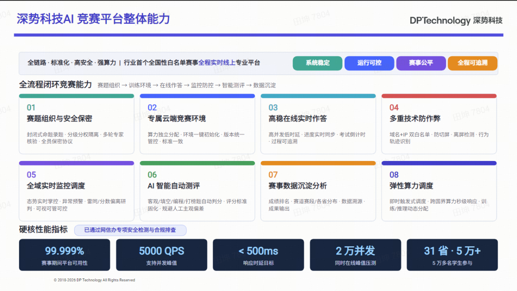
Task: Open the 全域实时监控调度 card title
Action: (56, 186)
